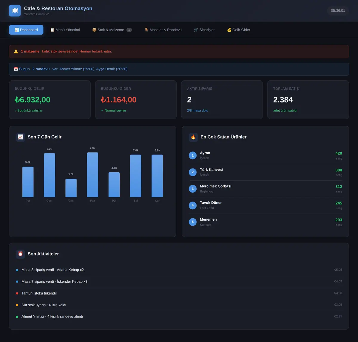Screen dimensions: 358x342
Task: Click the green dot beside Ahmet Yılmaz randevu activity
Action: pyautogui.click(x=17, y=317)
